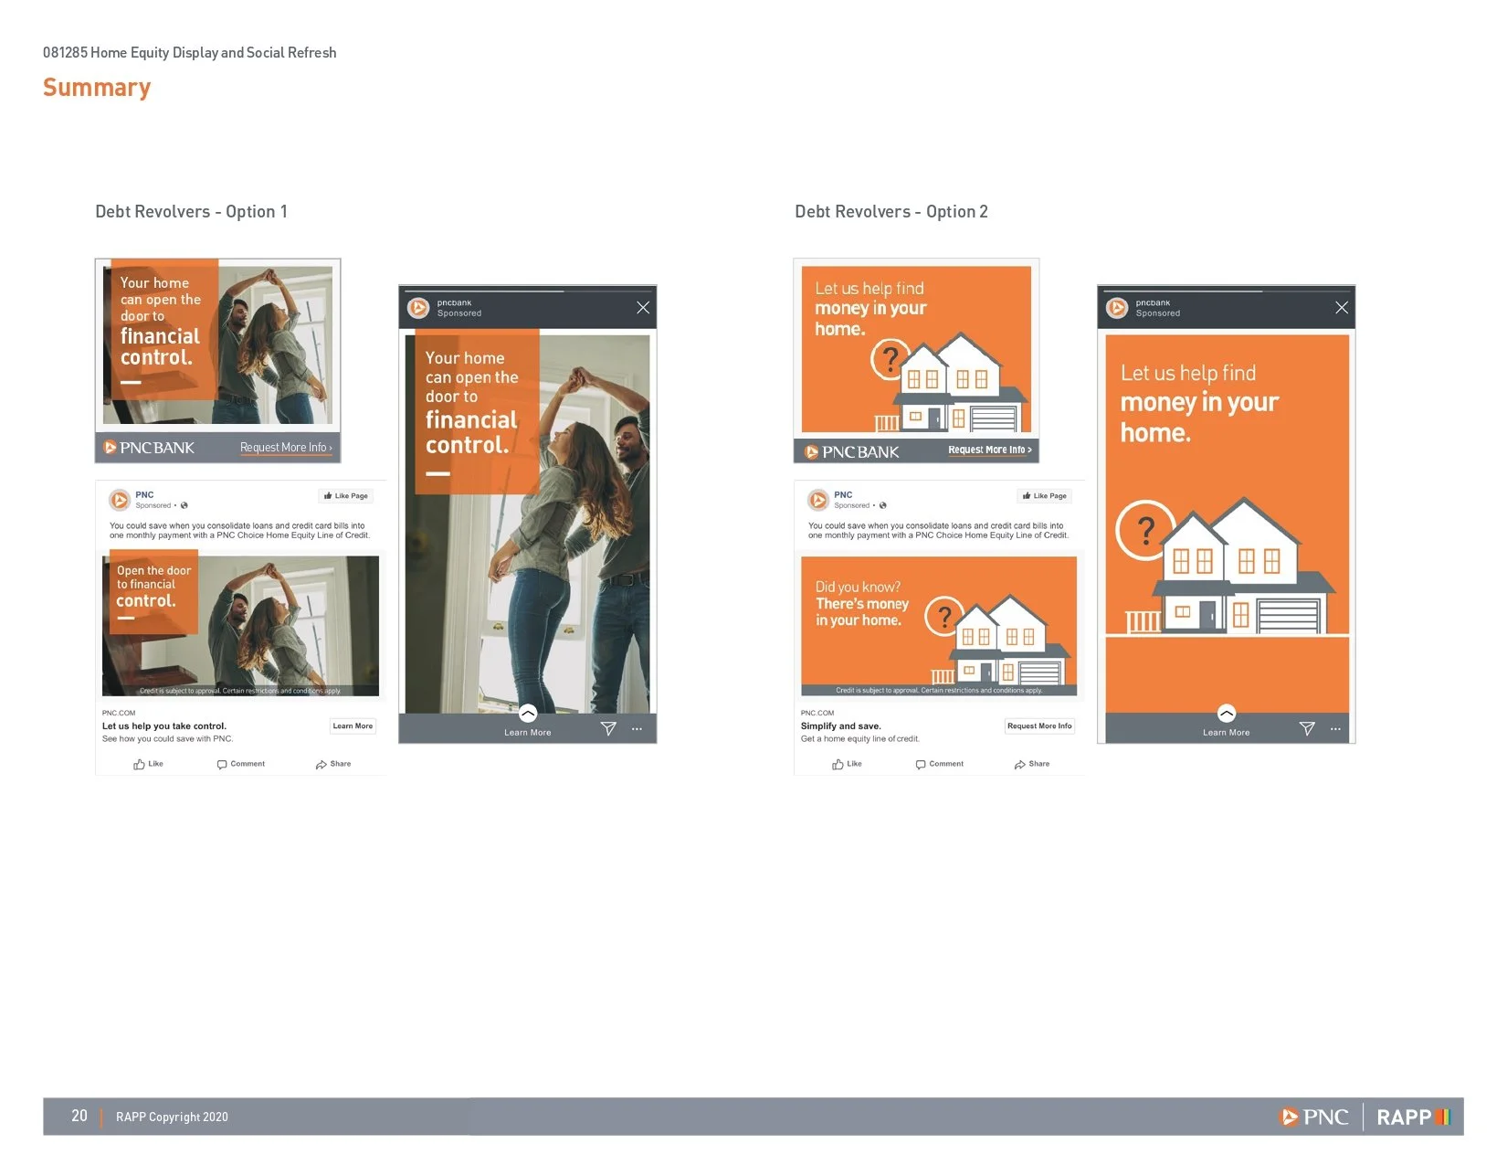Click pncbank avatar in Option 2 story
Viewport: 1507px width, 1165px height.
click(1117, 308)
